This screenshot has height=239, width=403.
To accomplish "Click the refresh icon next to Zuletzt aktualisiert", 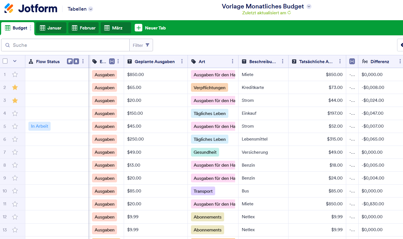I will [x=290, y=13].
